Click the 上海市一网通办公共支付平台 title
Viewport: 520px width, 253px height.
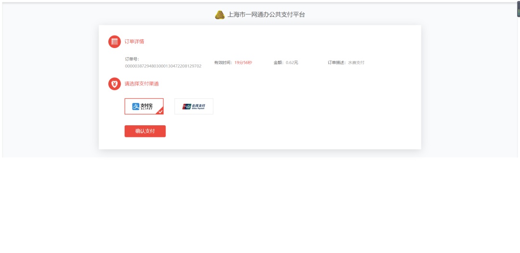[x=266, y=14]
